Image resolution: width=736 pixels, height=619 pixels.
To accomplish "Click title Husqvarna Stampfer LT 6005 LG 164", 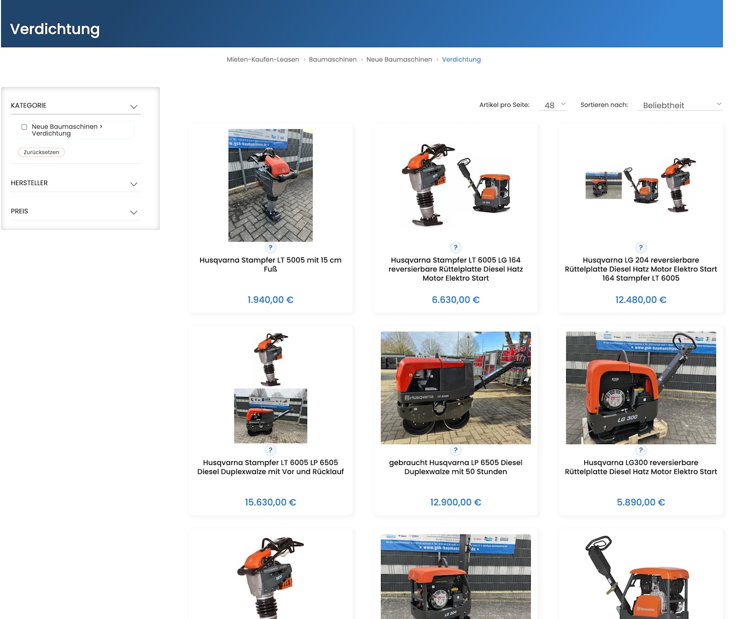I will 455,269.
